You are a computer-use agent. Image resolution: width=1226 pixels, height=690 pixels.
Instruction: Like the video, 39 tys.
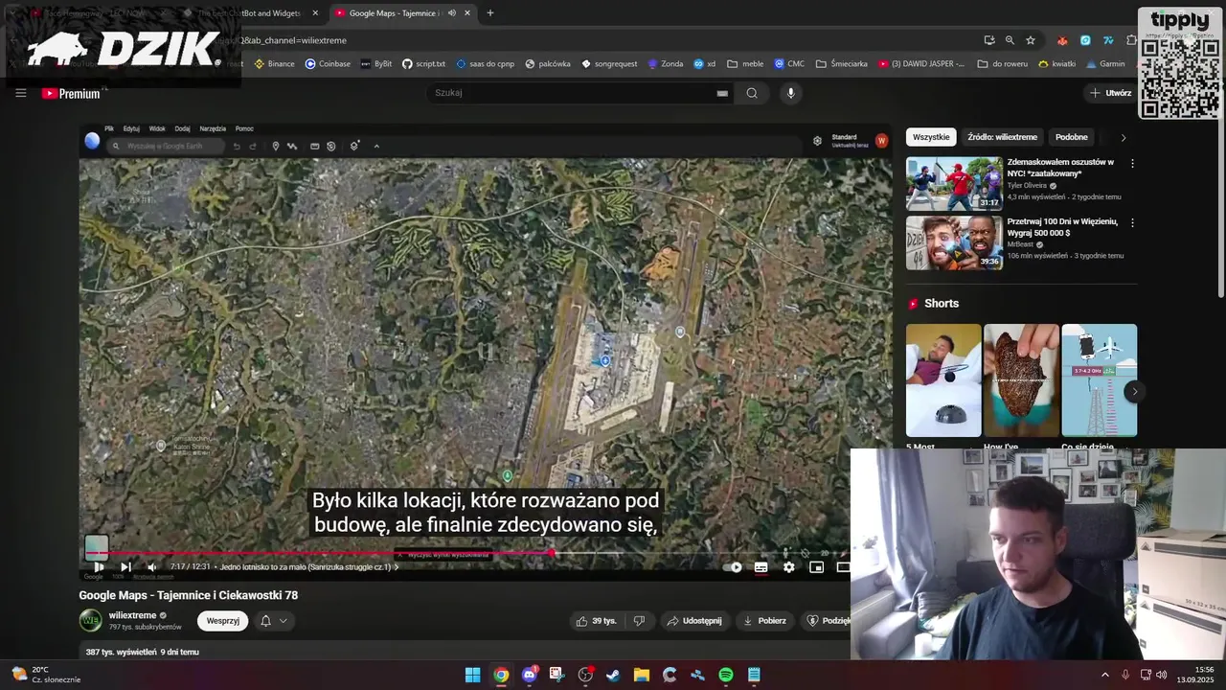pos(596,621)
